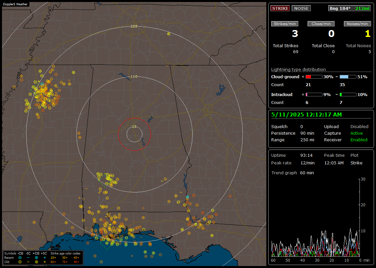
Task: Click the negative intracloud count 7
Action: tap(341, 103)
